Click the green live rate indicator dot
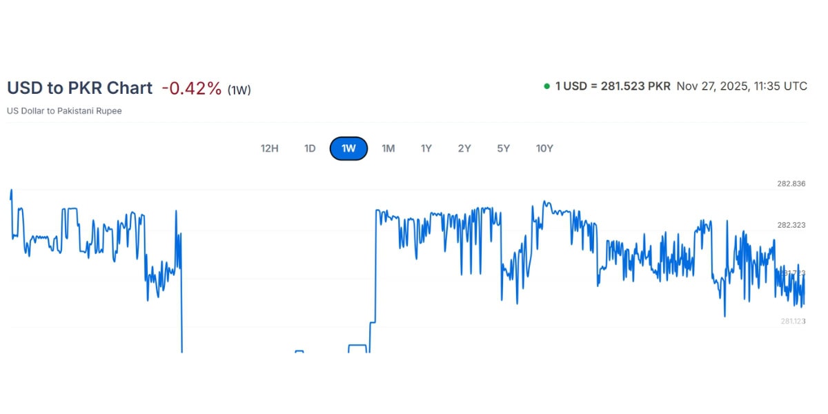828x414 pixels. (546, 86)
